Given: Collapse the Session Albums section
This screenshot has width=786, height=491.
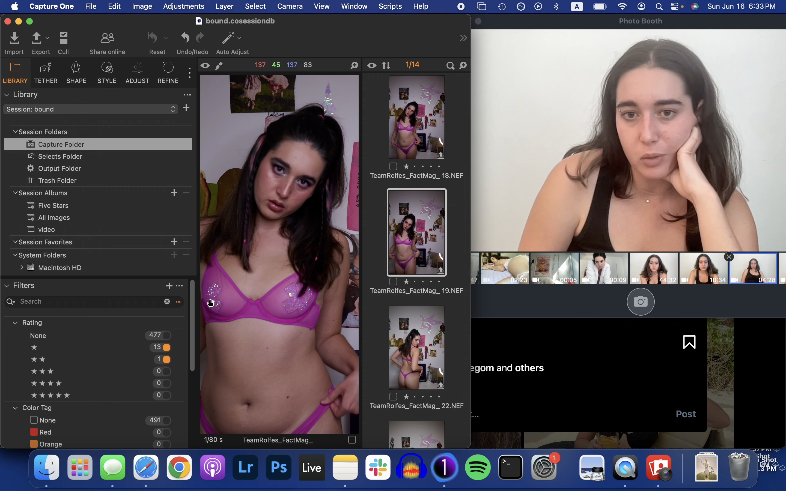Looking at the screenshot, I should [x=15, y=193].
